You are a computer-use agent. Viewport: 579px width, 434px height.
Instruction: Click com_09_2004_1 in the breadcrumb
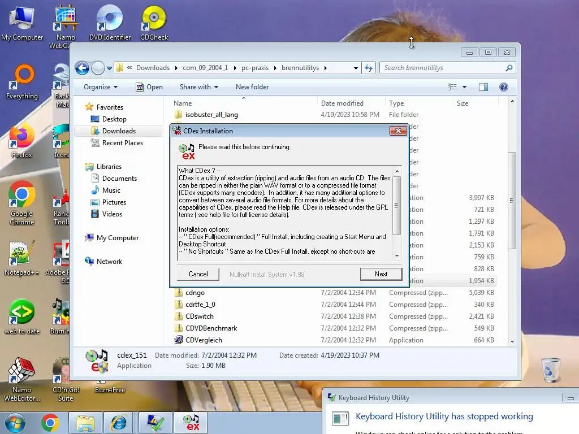coord(205,68)
